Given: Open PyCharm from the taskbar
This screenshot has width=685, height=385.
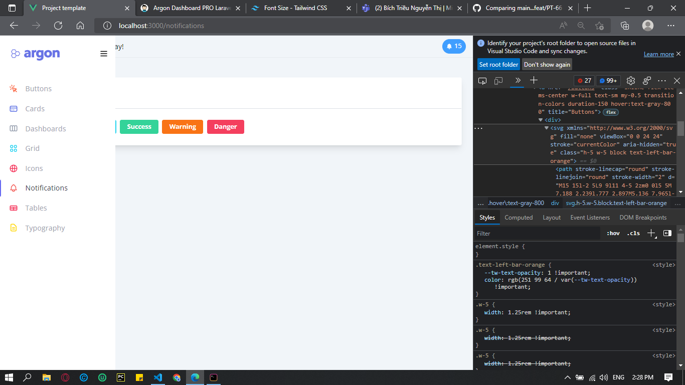Looking at the screenshot, I should coord(121,377).
